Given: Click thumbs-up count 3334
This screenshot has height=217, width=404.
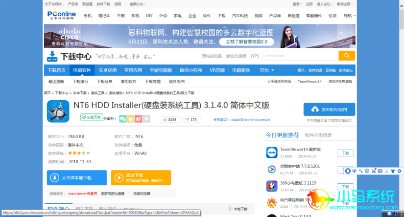Looking at the screenshot, I should 170,120.
